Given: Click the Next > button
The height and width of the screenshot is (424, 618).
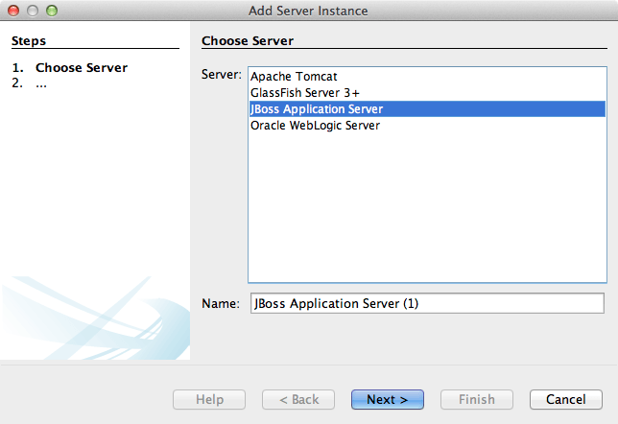Looking at the screenshot, I should point(388,400).
